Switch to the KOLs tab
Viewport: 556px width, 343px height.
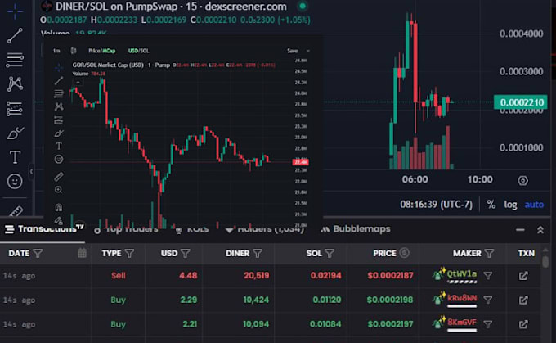[x=192, y=229]
